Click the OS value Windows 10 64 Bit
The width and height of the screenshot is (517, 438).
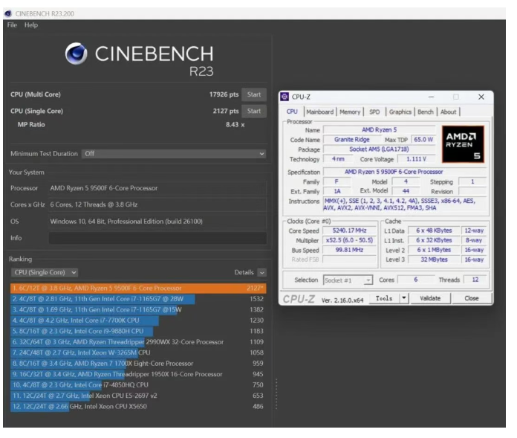[x=157, y=222]
